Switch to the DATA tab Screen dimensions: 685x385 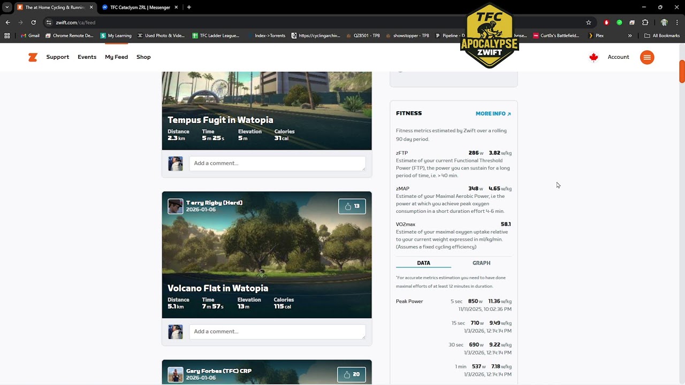[x=423, y=263]
